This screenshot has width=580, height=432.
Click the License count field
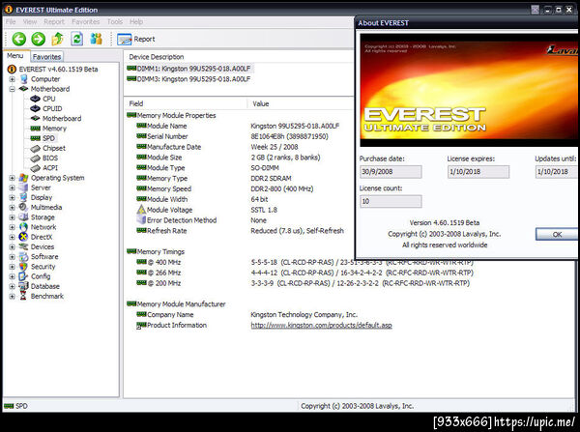click(x=391, y=202)
